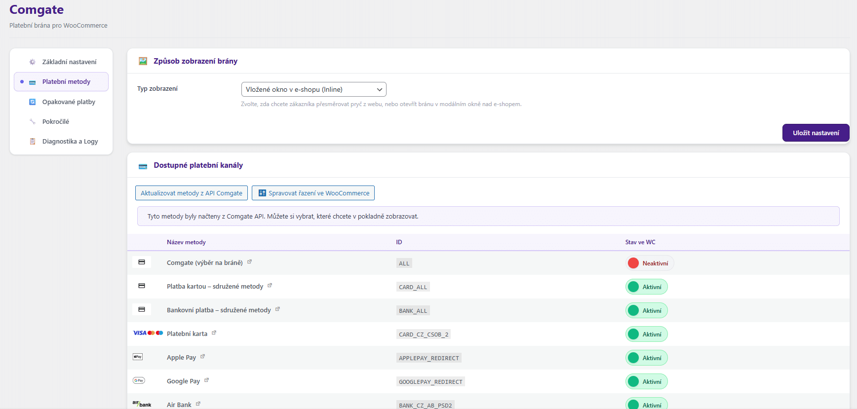
Task: Open link icon beside Comgate (výběr na bráně)
Action: point(249,262)
